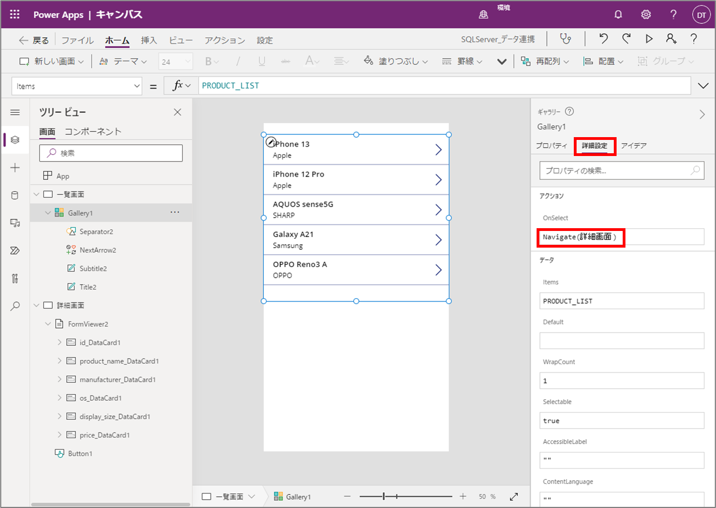Image resolution: width=716 pixels, height=508 pixels.
Task: Adjust the zoom slider
Action: tap(384, 496)
